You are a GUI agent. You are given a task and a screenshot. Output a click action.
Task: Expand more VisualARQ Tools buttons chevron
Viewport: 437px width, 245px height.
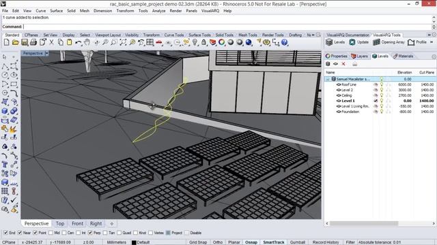(432, 42)
